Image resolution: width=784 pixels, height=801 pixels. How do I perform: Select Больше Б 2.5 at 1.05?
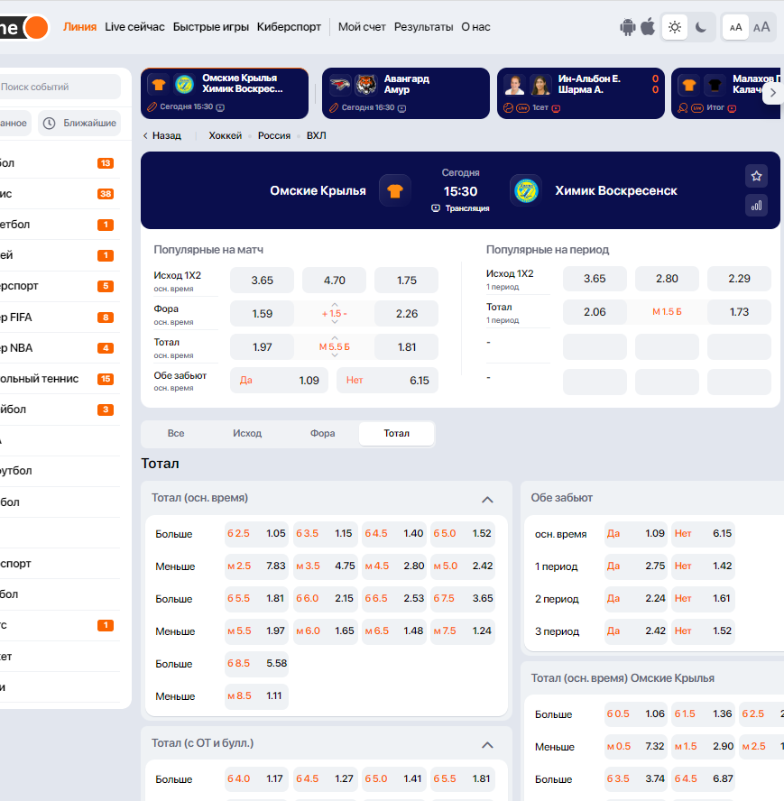[x=256, y=533]
